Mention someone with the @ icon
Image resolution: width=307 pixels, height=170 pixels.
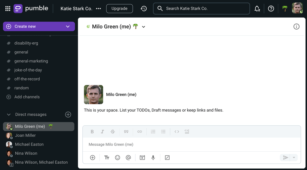pyautogui.click(x=128, y=158)
